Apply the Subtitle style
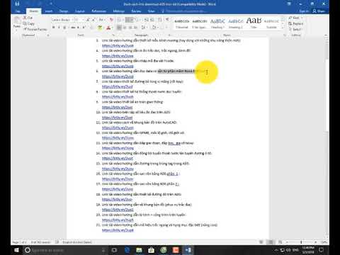 tap(271, 23)
